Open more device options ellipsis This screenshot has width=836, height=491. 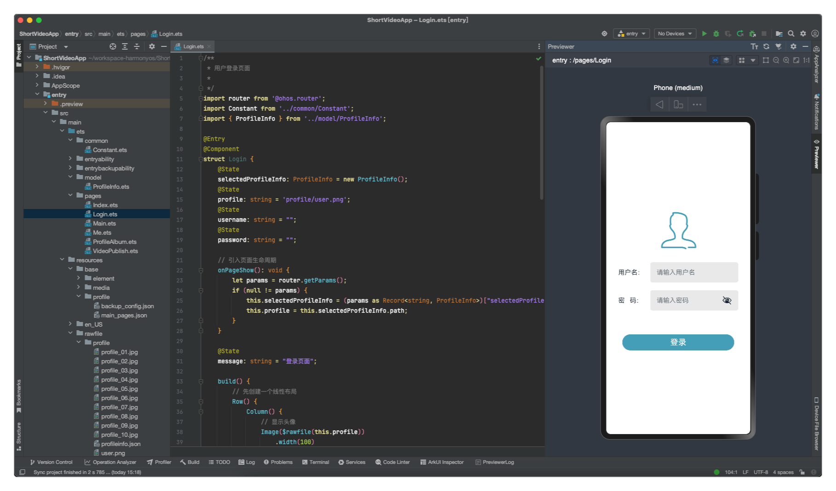(x=697, y=104)
